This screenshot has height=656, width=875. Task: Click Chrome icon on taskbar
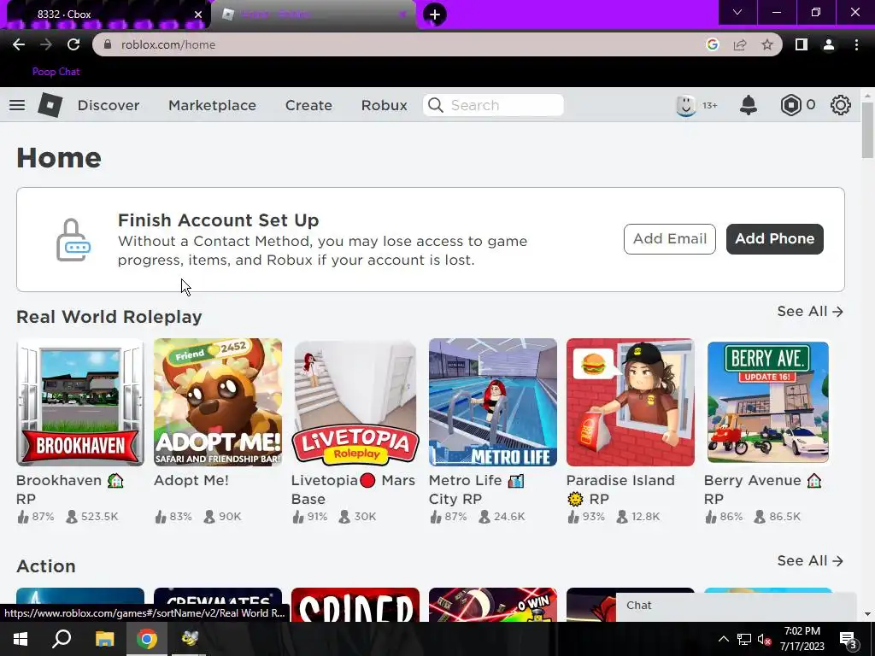point(147,639)
